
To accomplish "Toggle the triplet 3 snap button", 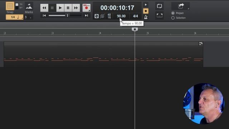I will tap(26, 17).
